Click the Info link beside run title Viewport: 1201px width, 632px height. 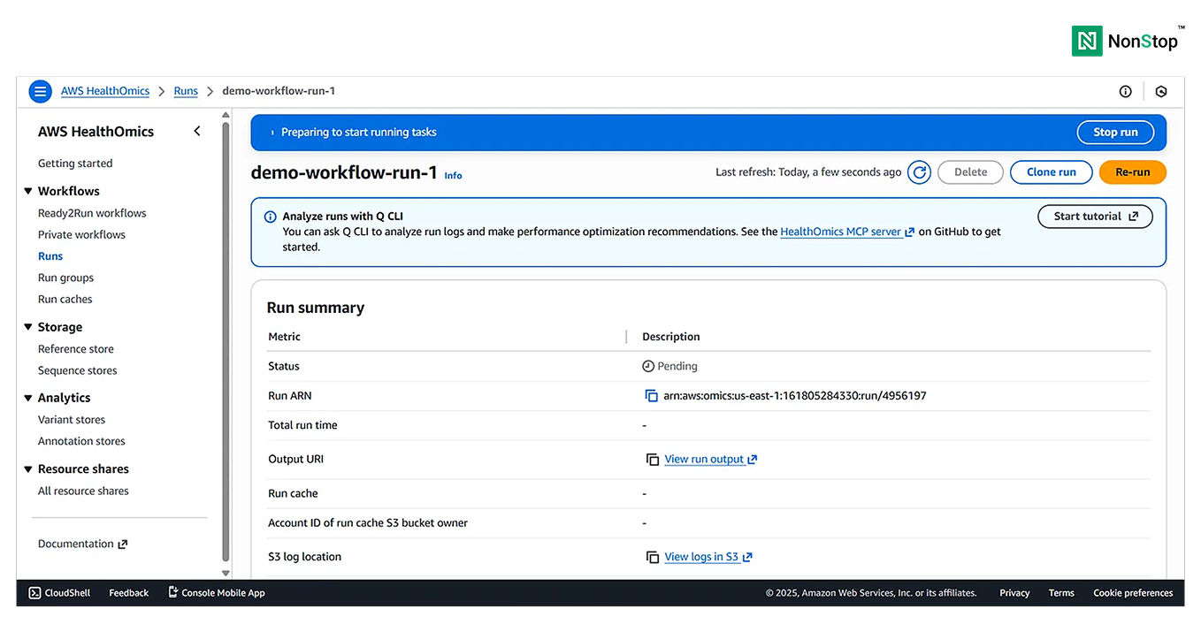click(453, 176)
